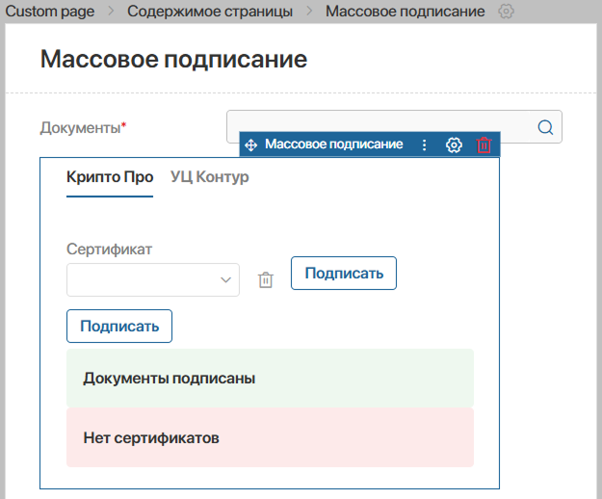
Task: Open the breadcrumb settings gear icon
Action: click(506, 12)
